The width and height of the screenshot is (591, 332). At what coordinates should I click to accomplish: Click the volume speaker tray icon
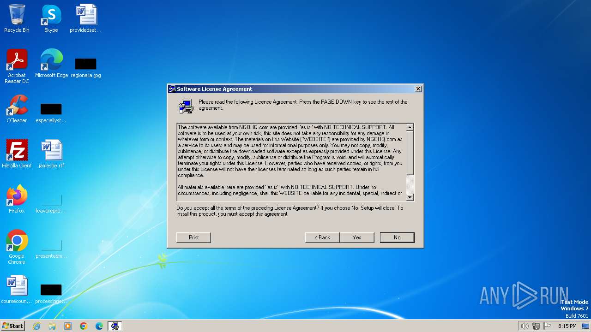(525, 326)
